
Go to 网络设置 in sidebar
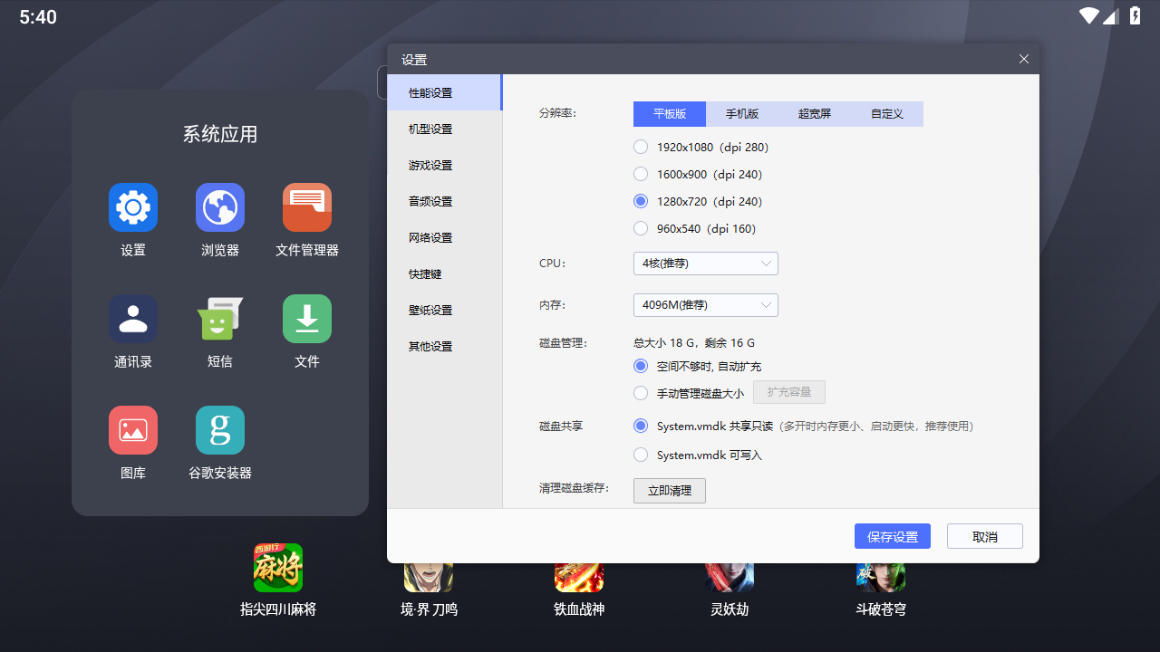point(430,238)
